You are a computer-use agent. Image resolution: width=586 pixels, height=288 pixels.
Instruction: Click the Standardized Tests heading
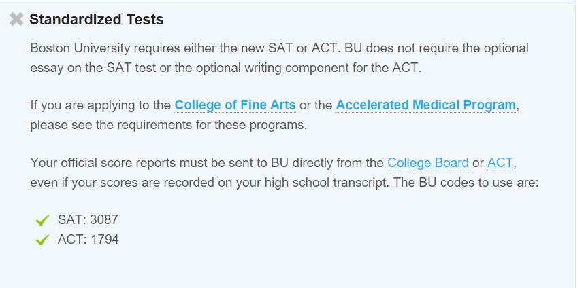pyautogui.click(x=97, y=20)
